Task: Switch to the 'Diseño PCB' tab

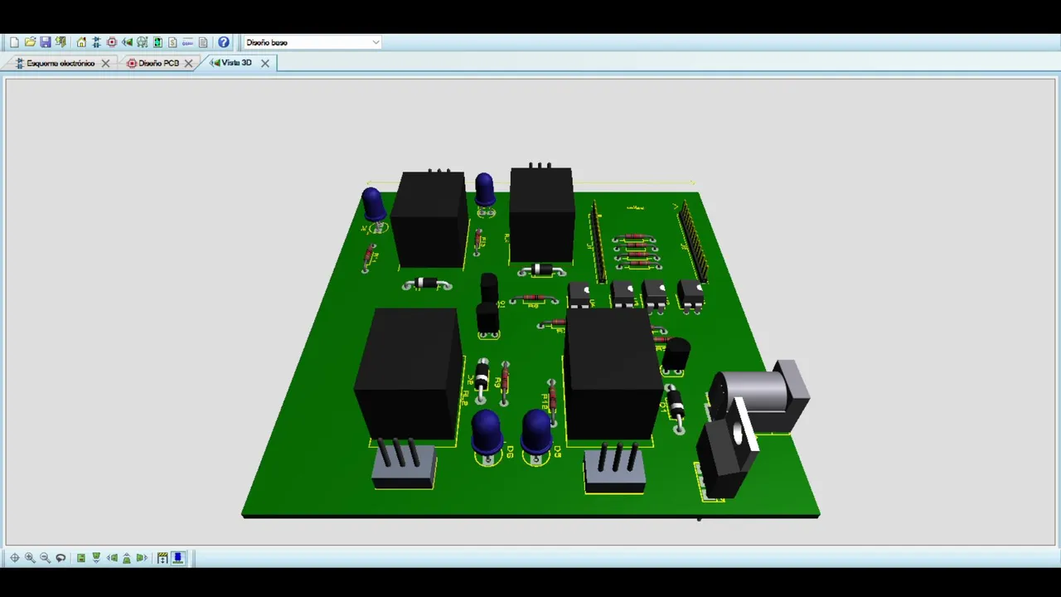Action: 158,63
